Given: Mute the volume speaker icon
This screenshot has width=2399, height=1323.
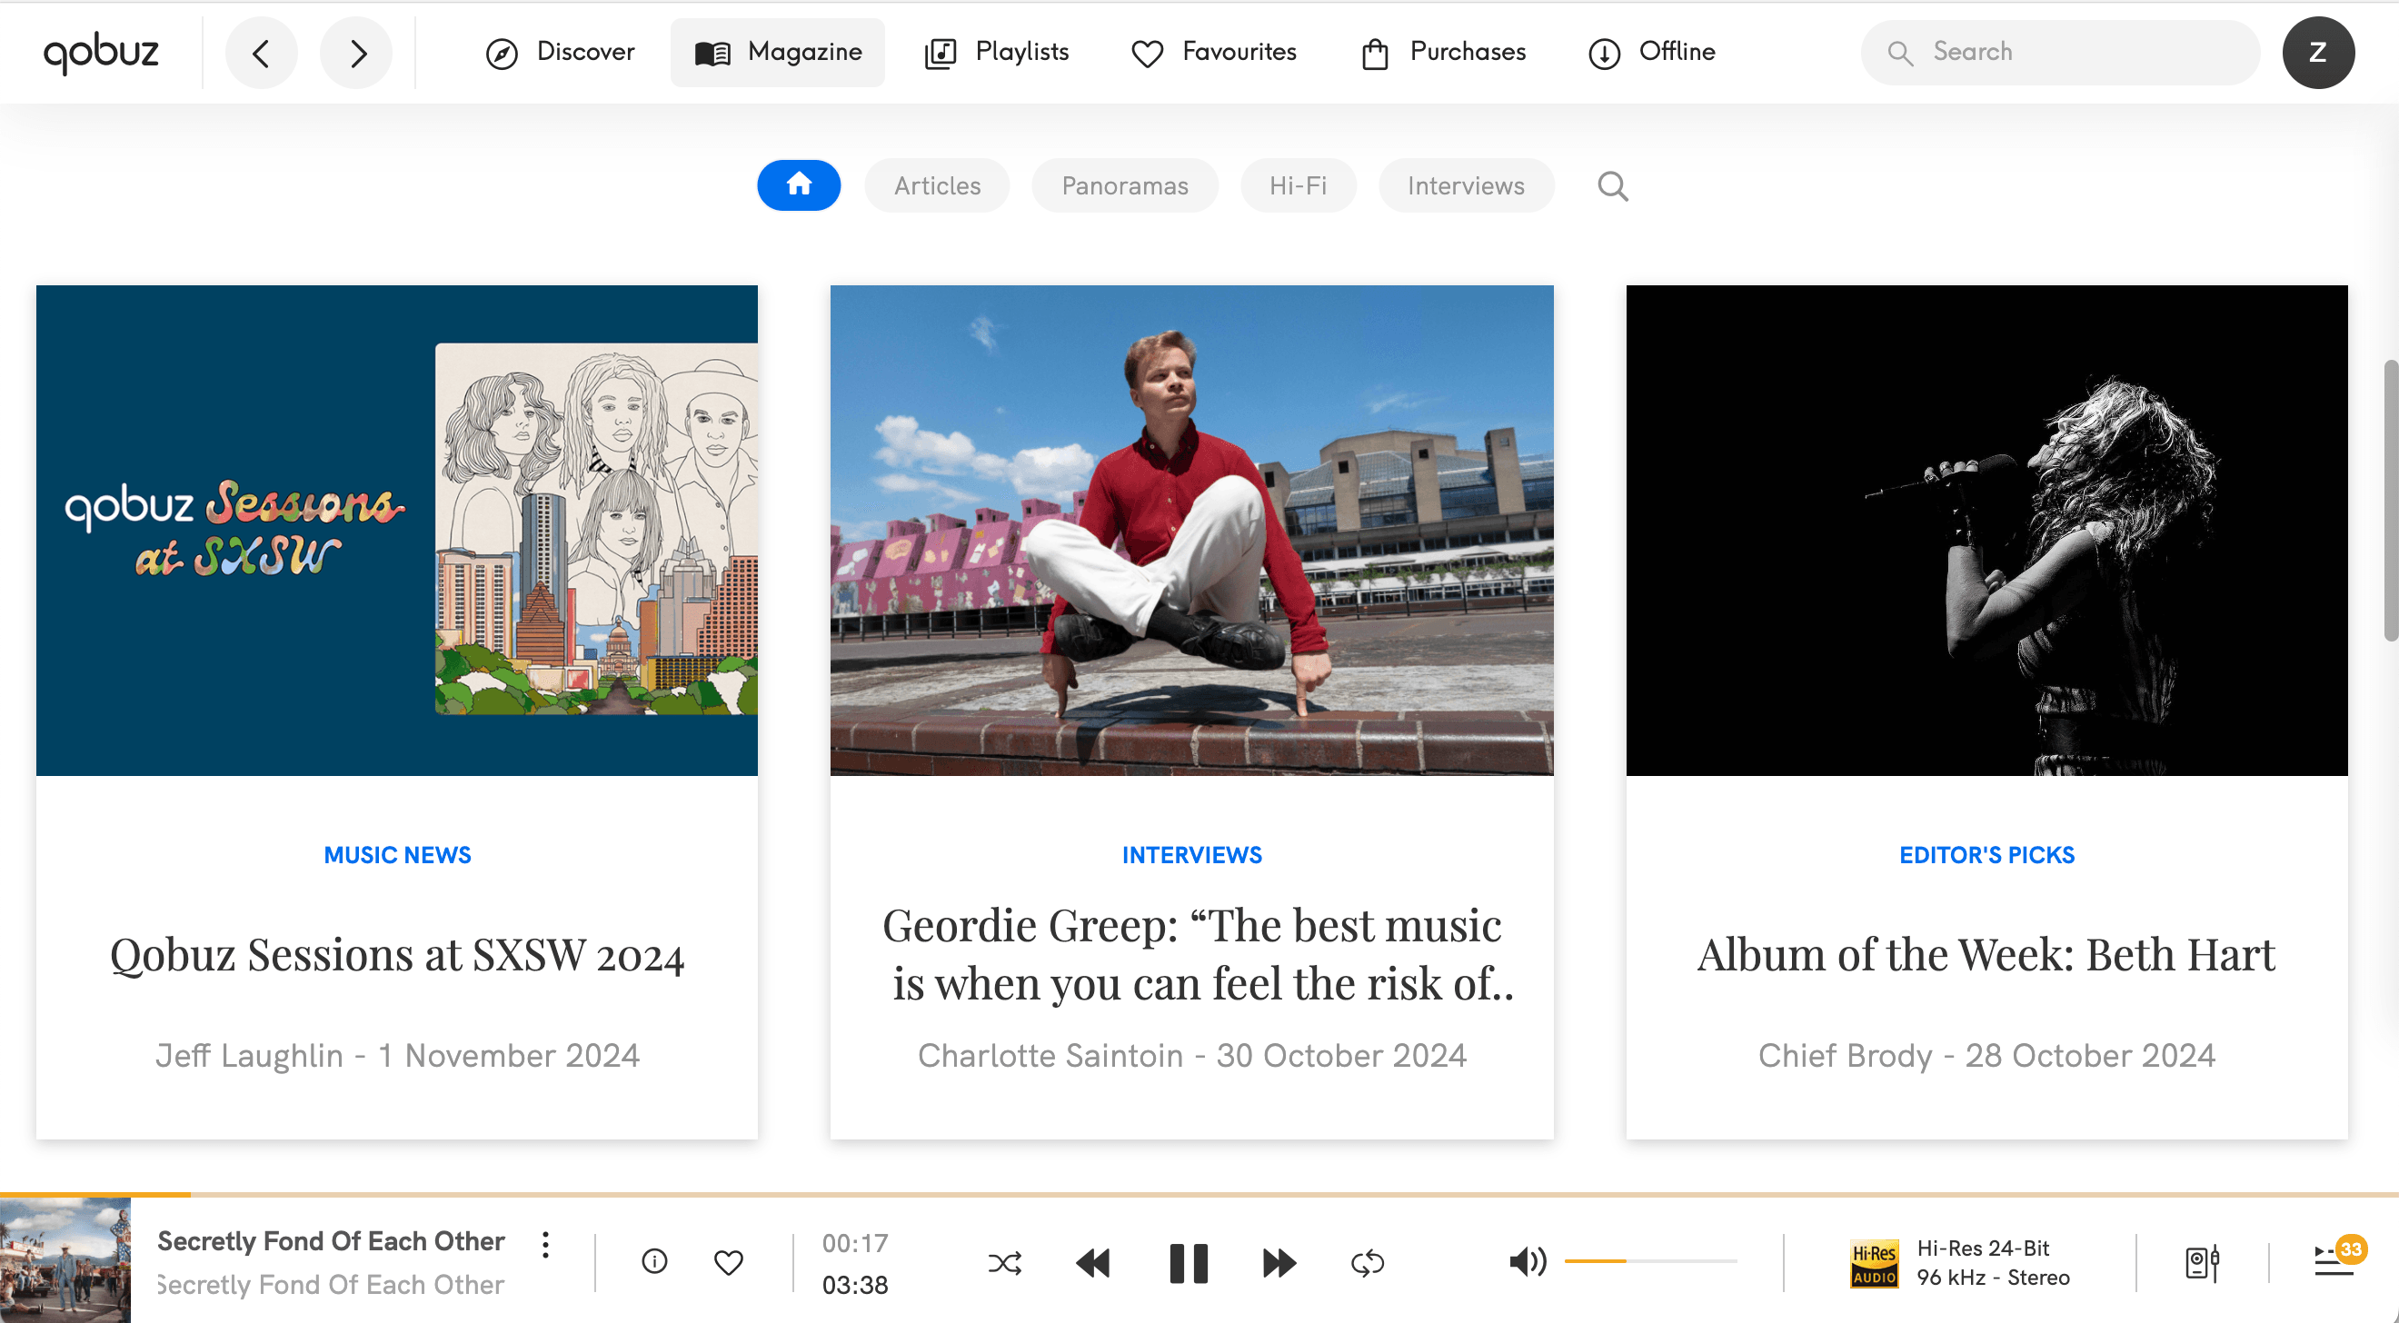Looking at the screenshot, I should tap(1528, 1261).
